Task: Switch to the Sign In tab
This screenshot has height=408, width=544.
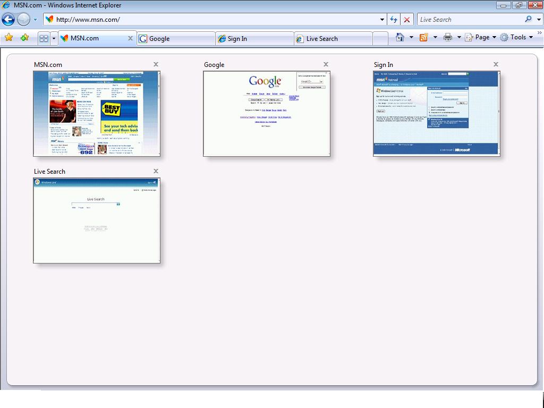Action: (254, 38)
